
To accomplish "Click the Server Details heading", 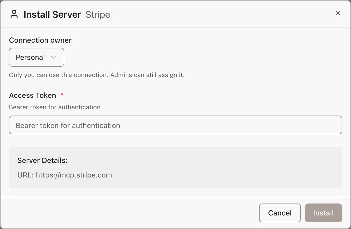I will [x=43, y=160].
